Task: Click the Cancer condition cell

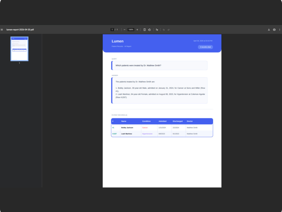Action: (x=145, y=128)
